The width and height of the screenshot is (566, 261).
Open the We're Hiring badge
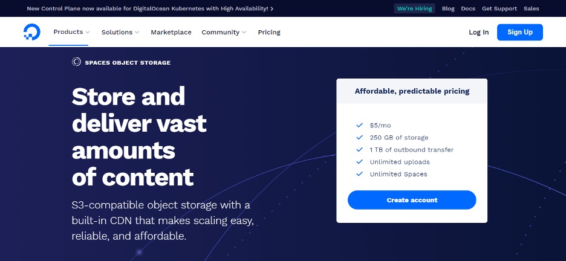(x=414, y=9)
